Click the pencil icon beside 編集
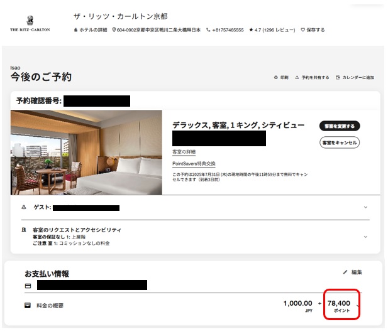 345,272
